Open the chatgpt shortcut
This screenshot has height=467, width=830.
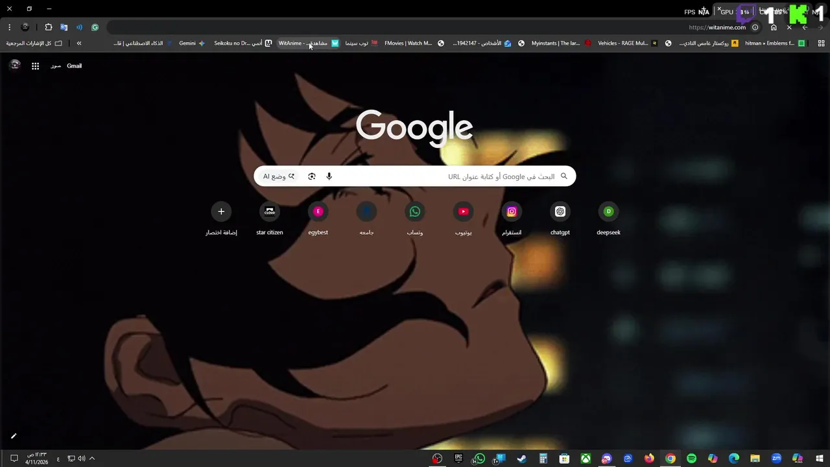pyautogui.click(x=560, y=219)
